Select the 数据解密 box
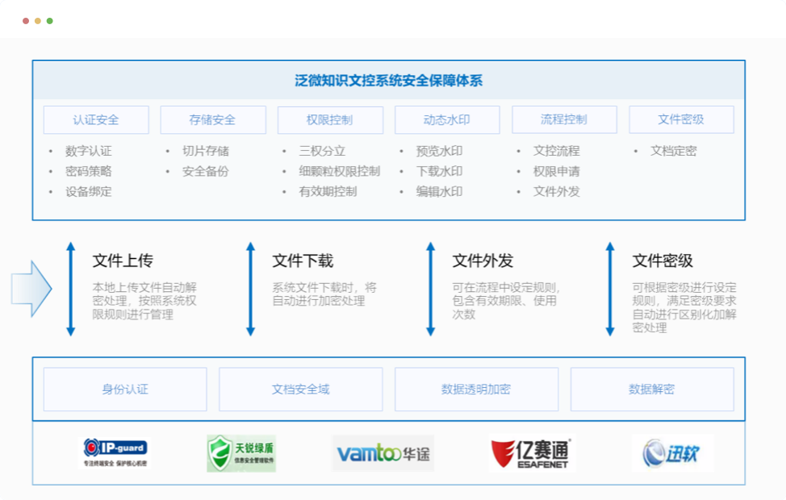786x500 pixels. [652, 390]
